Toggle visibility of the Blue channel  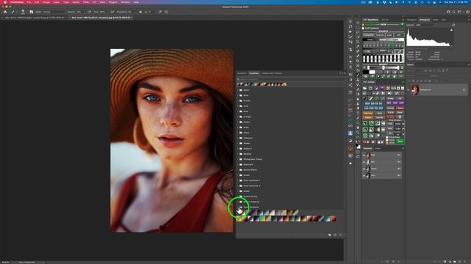click(x=364, y=175)
